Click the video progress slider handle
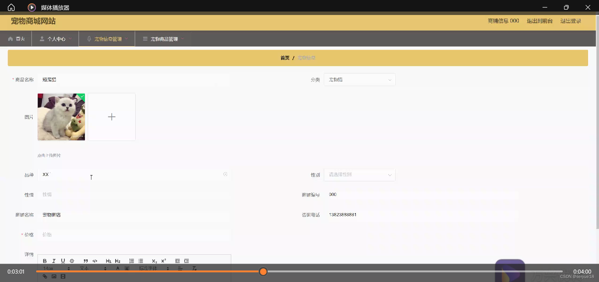This screenshot has height=282, width=599. pyautogui.click(x=263, y=272)
